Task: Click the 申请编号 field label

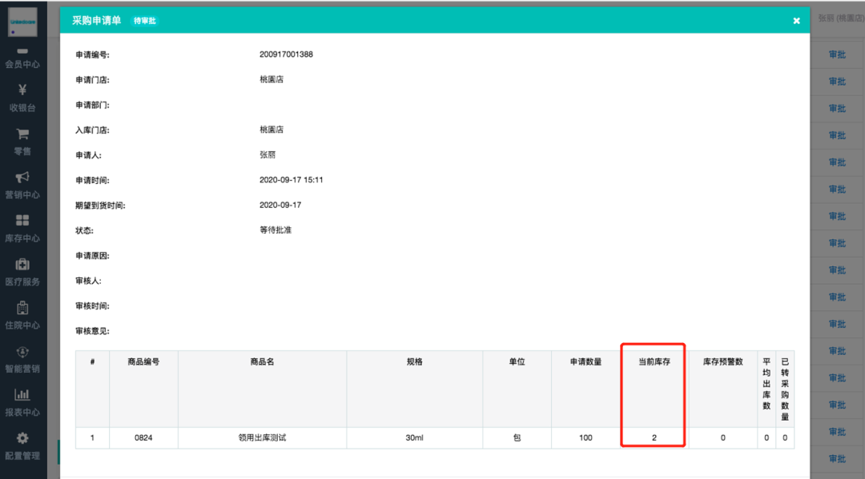Action: (x=92, y=54)
